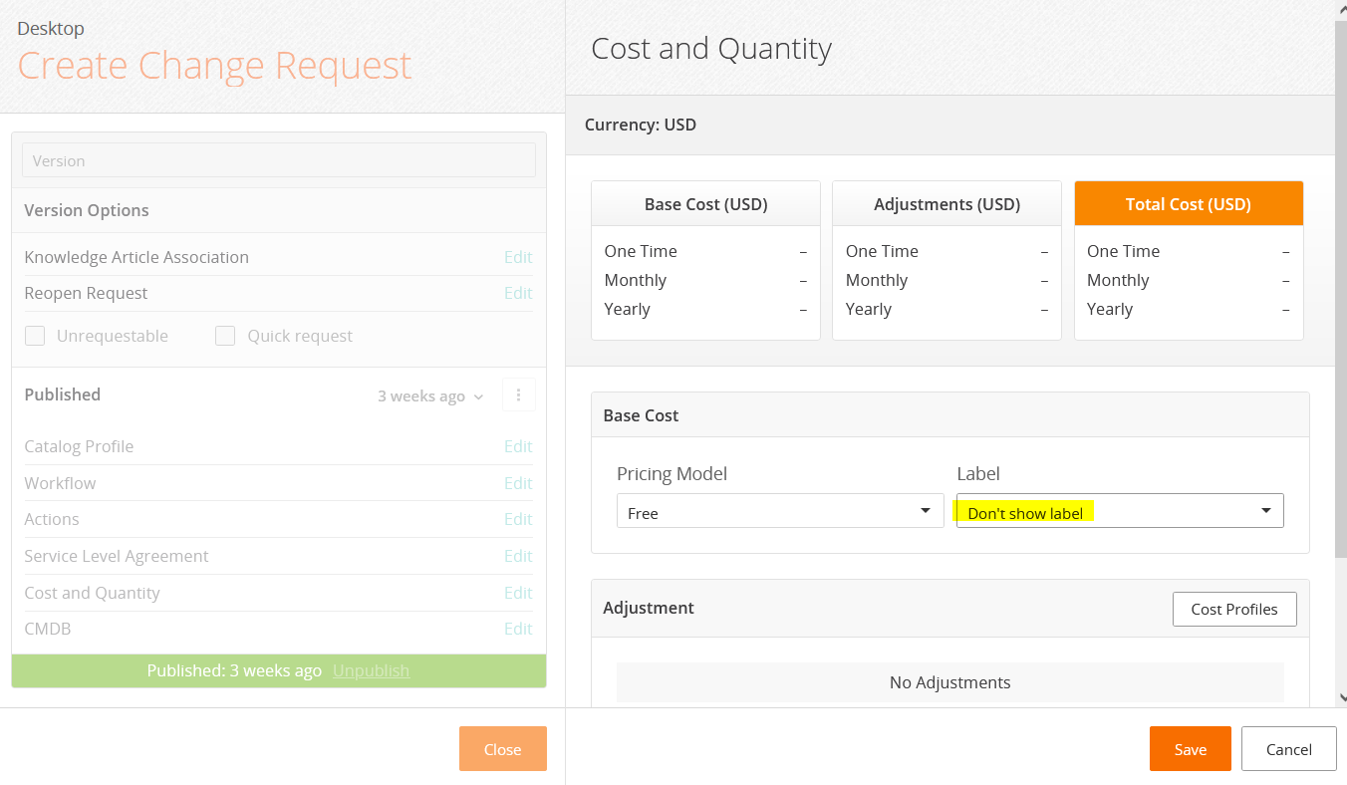Edit the Actions row
Viewport: 1347px width, 785px height.
(x=518, y=519)
